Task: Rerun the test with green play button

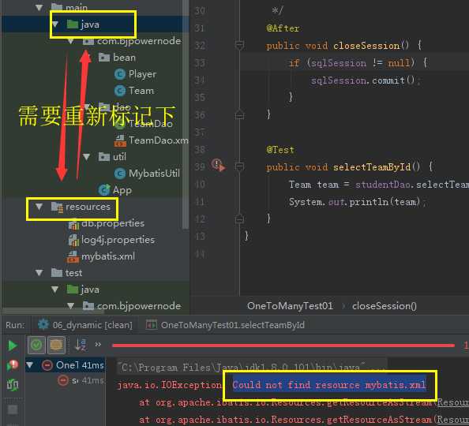Action: 13,346
